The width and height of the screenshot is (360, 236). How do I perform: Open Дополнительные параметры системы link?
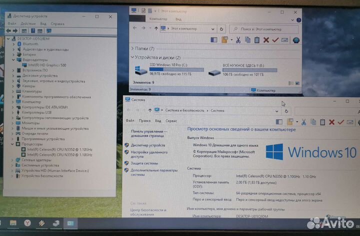point(154,172)
